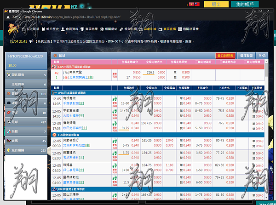Image resolution: width=276 pixels, height=205 pixels.
Task: Click the 盤口對照表 red button
Action: [225, 56]
